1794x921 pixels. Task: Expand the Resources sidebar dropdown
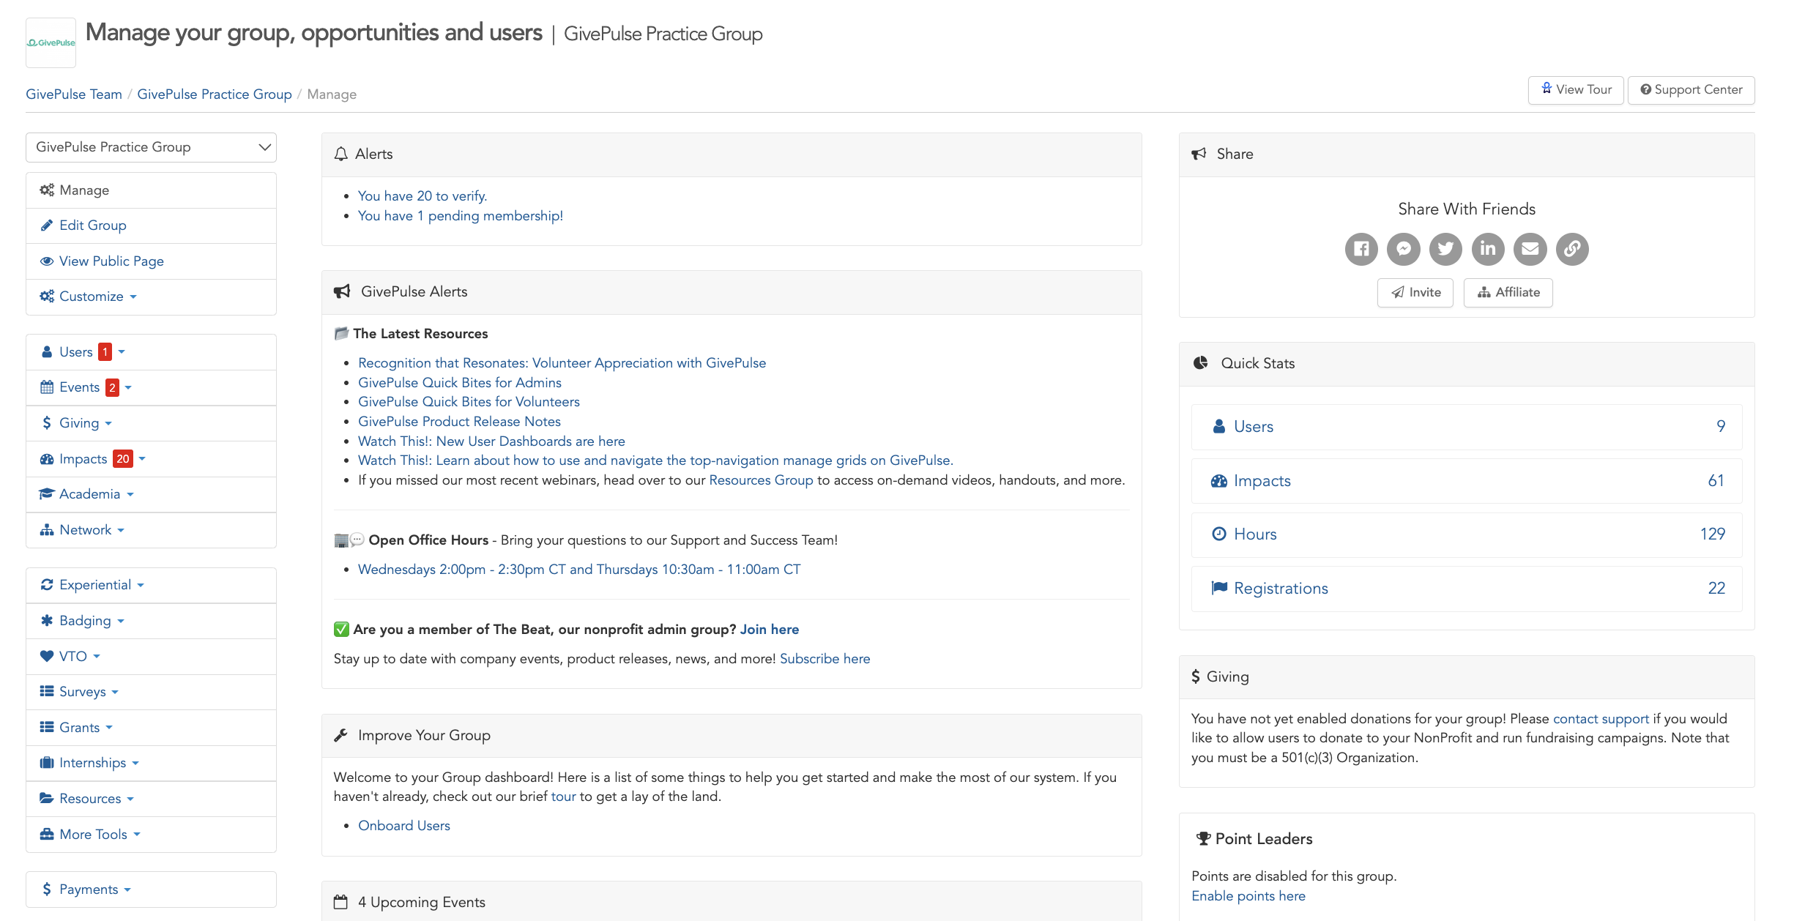coord(130,799)
